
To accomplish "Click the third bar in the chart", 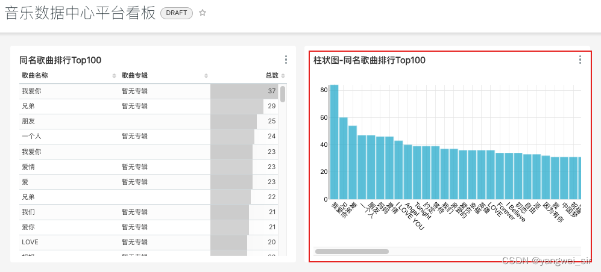I will [x=353, y=162].
